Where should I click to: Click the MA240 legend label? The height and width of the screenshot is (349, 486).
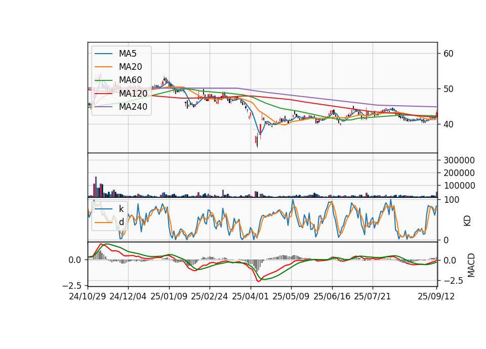click(133, 107)
